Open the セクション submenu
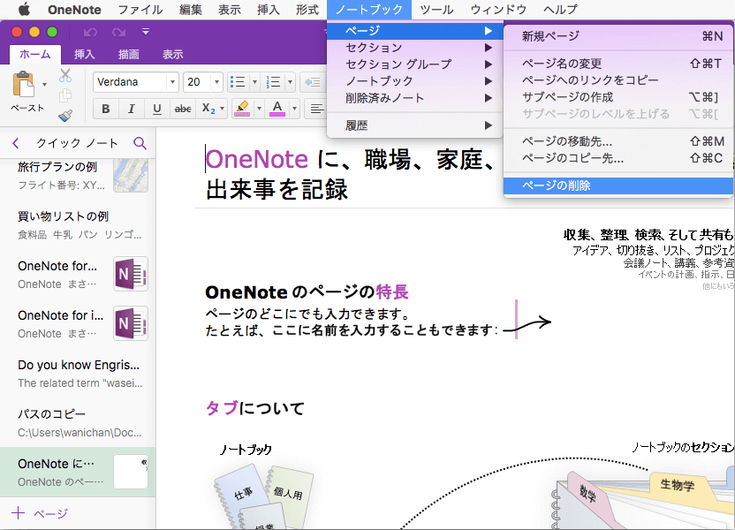 (415, 48)
